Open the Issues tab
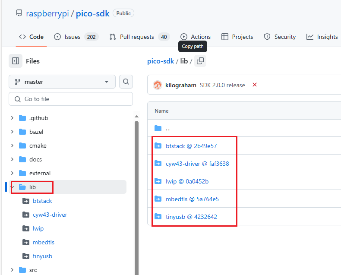 click(76, 37)
